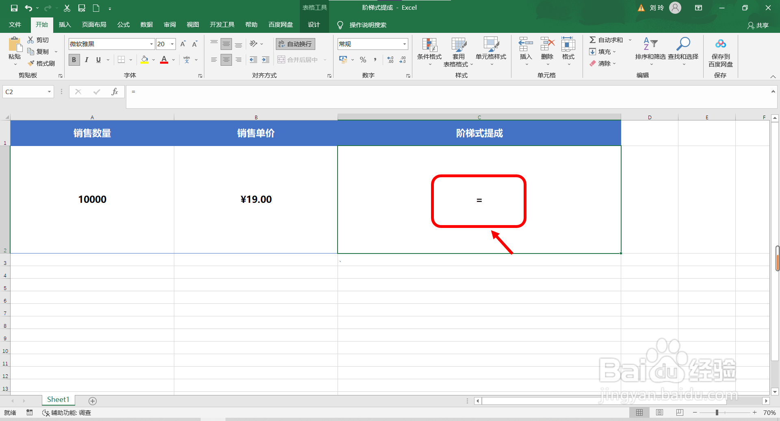Switch to Data (数据) tab

coord(146,25)
